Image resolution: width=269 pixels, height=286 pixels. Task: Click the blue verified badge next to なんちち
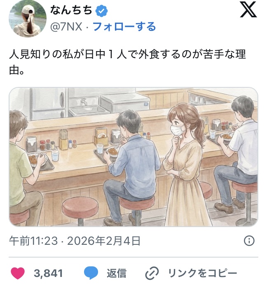pos(102,11)
